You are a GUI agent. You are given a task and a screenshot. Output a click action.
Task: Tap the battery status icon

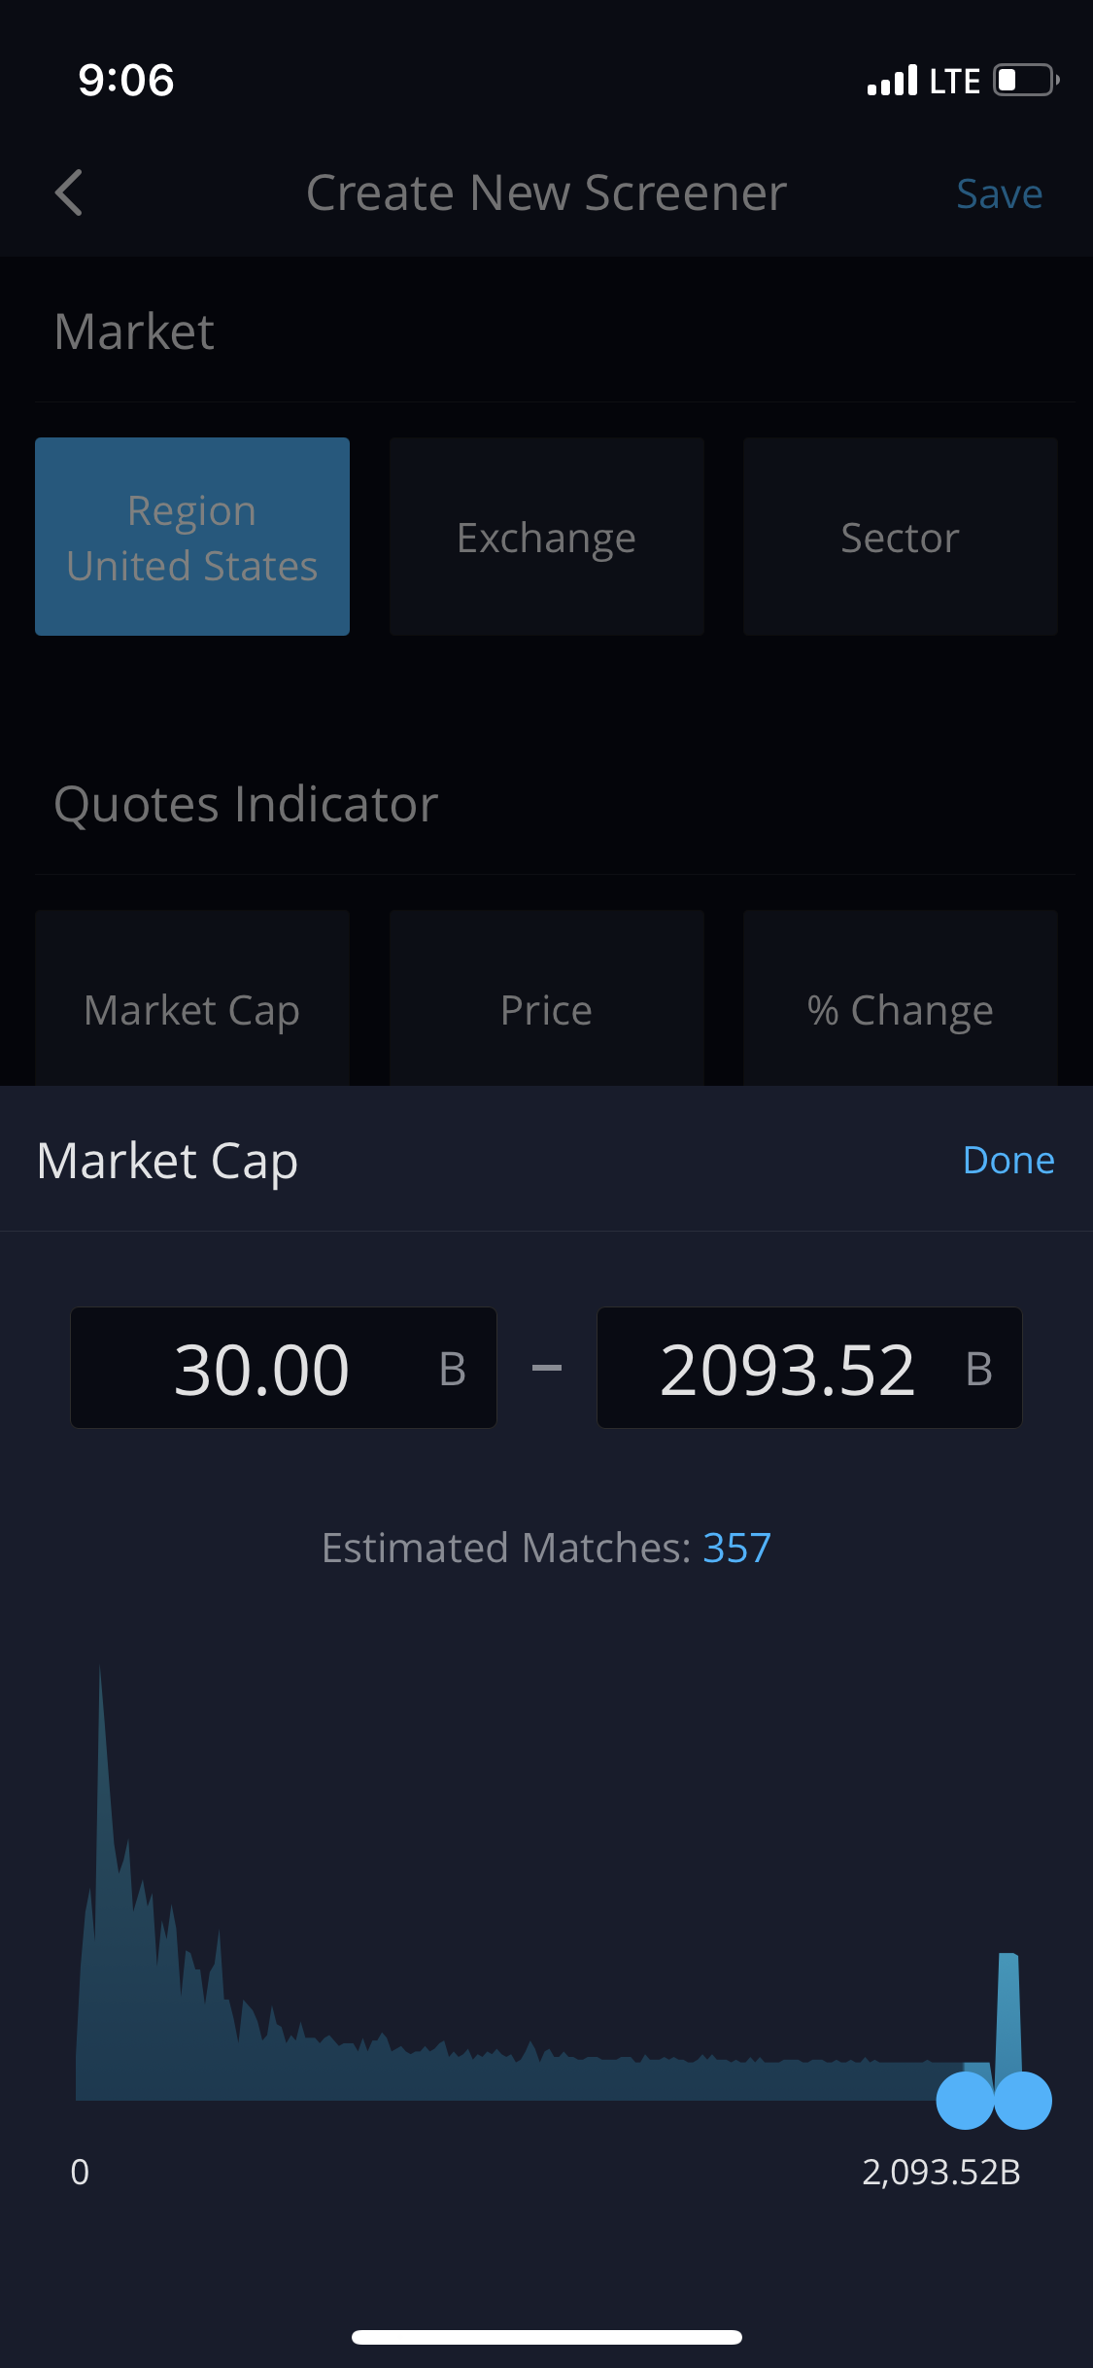click(x=1025, y=80)
